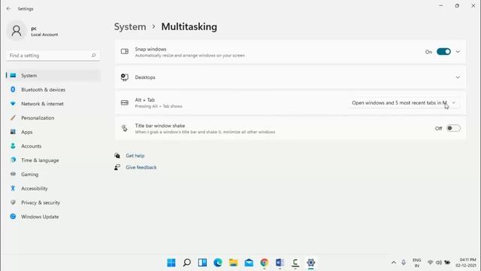The height and width of the screenshot is (271, 481).
Task: Open the Alt + Tab dropdown
Action: tap(404, 103)
